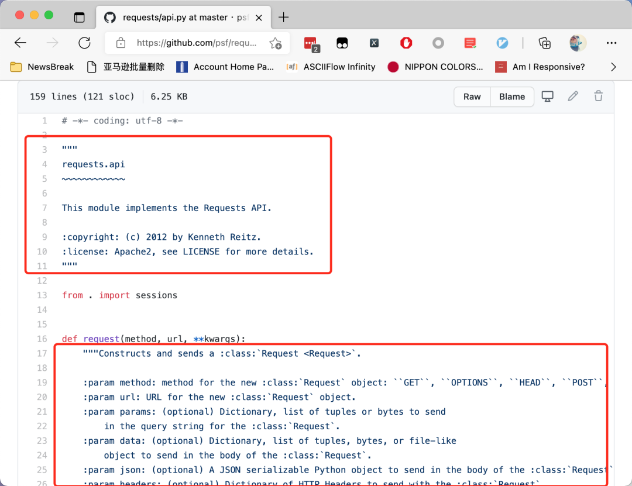Image resolution: width=632 pixels, height=486 pixels.
Task: Click line number 13
Action: pyautogui.click(x=42, y=295)
